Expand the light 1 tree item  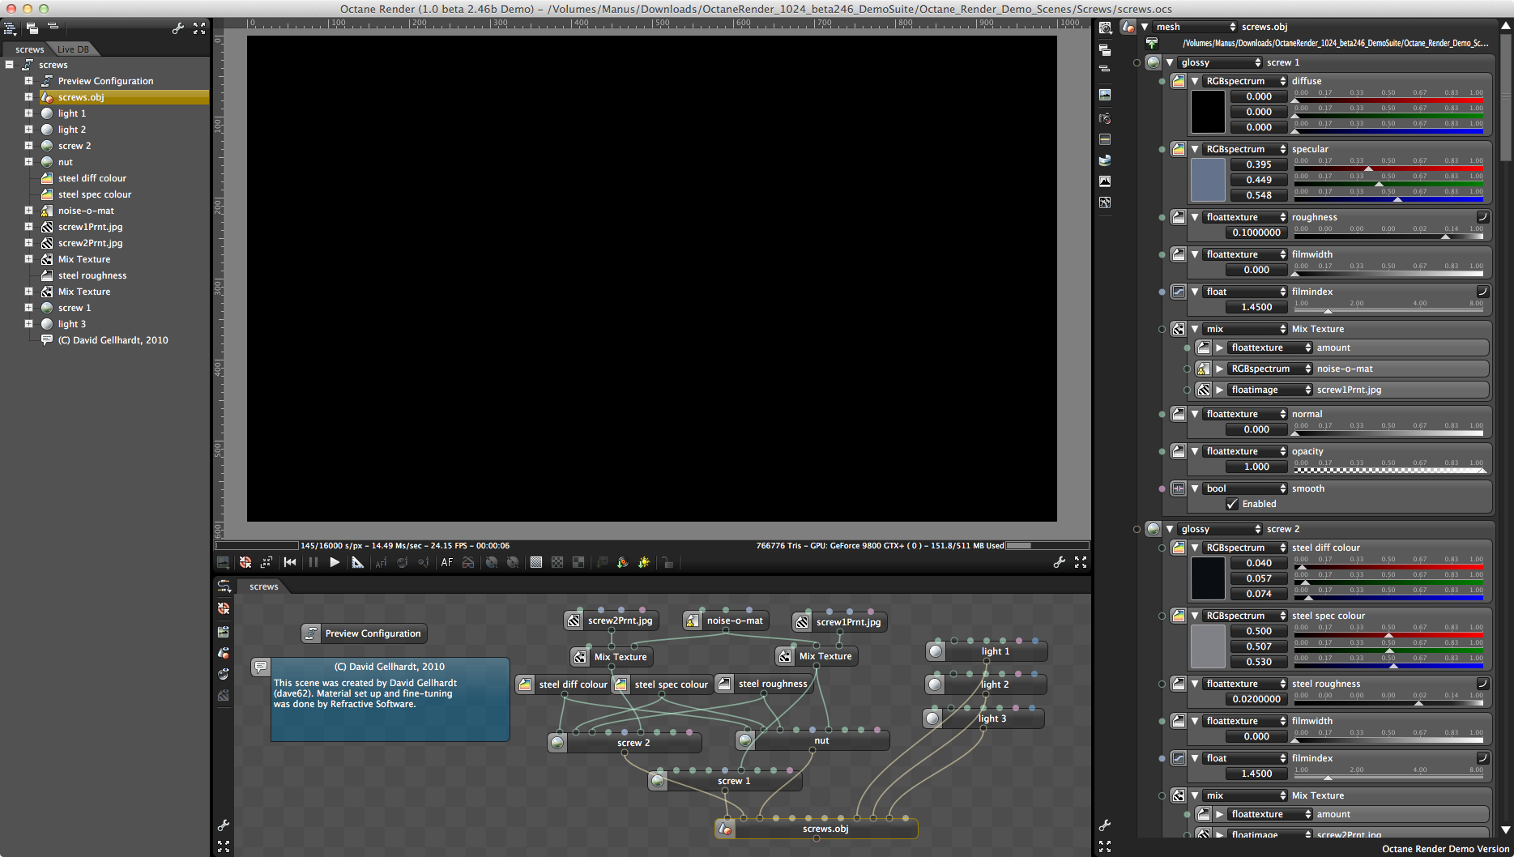28,113
